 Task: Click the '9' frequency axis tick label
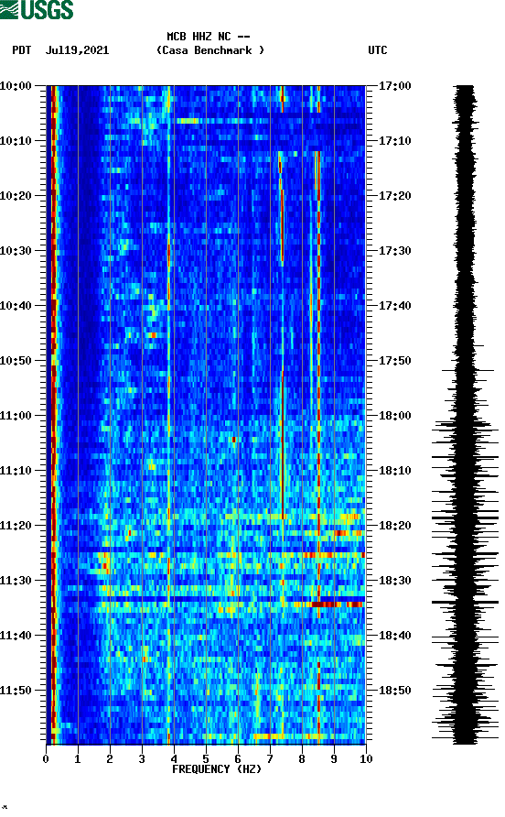334,758
